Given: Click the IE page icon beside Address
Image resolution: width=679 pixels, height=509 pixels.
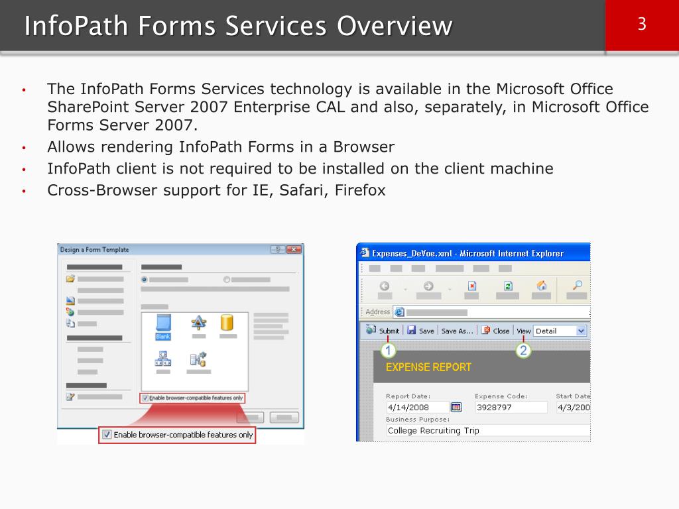Looking at the screenshot, I should (399, 311).
